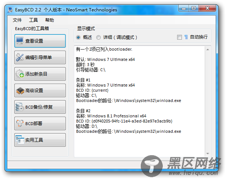Screen dimensions: 226x179
Task: Click 有一个2项已列入bootloader. line
Action: pyautogui.click(x=104, y=49)
